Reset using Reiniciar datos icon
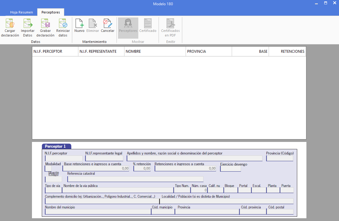 63,23
